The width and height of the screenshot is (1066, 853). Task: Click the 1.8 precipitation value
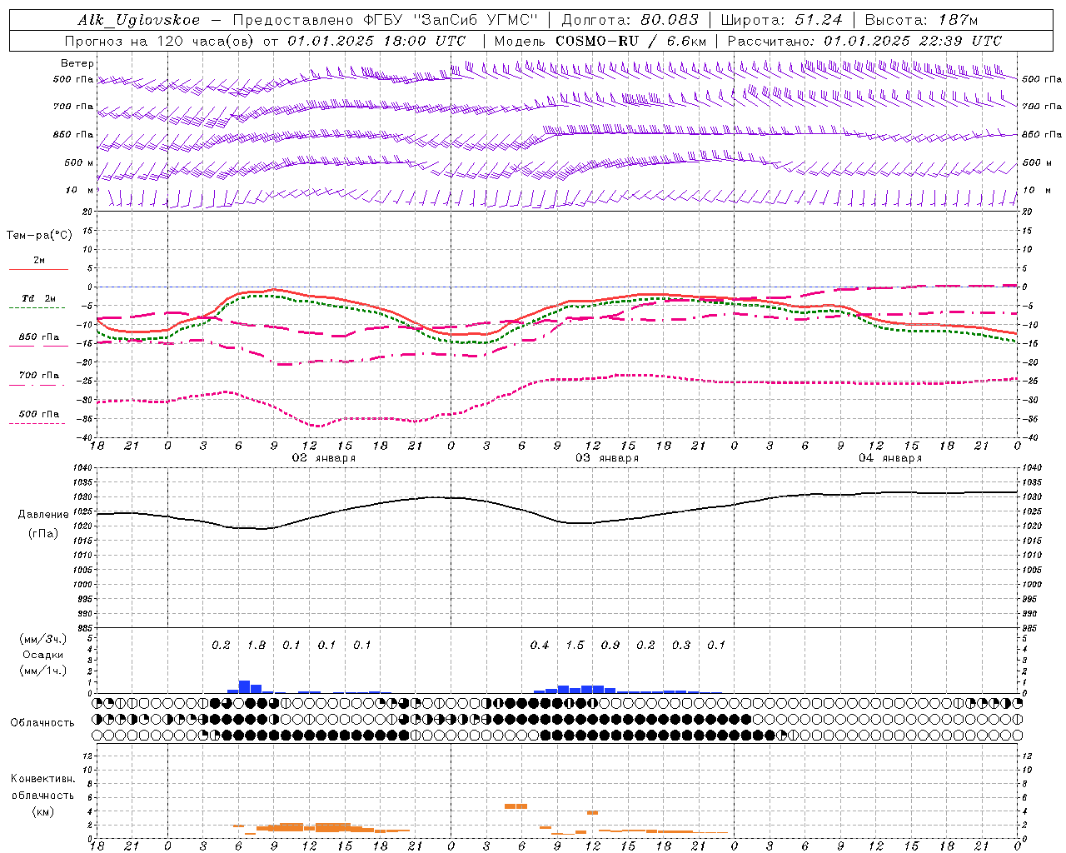(257, 646)
